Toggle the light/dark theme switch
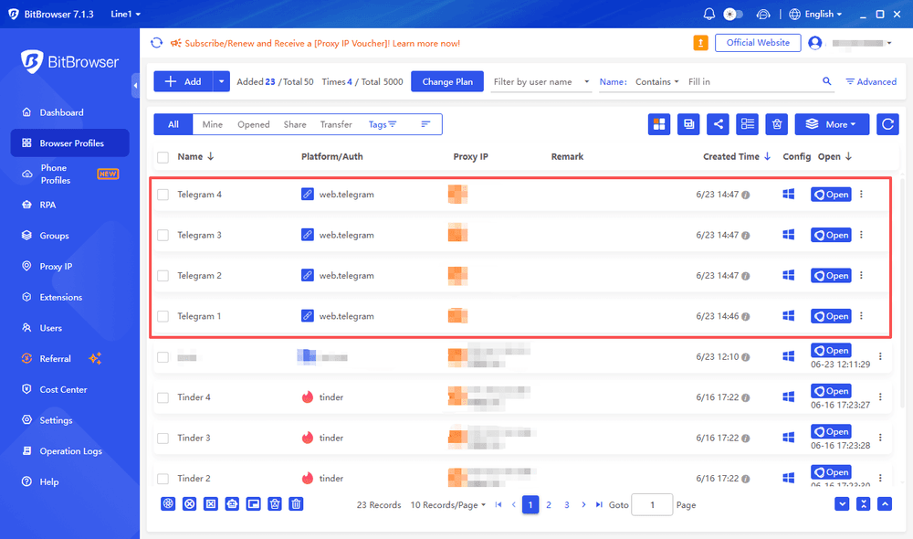Viewport: 913px width, 539px height. pos(732,14)
